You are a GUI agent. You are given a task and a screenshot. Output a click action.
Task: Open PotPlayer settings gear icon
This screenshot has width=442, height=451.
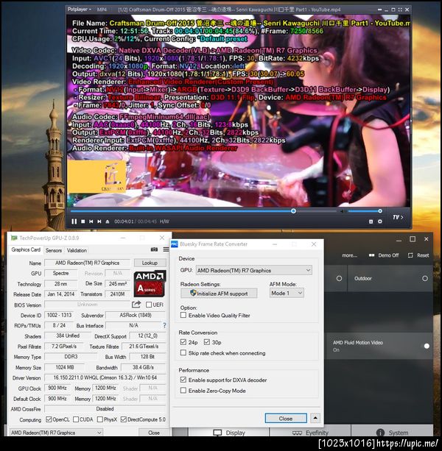(x=380, y=221)
